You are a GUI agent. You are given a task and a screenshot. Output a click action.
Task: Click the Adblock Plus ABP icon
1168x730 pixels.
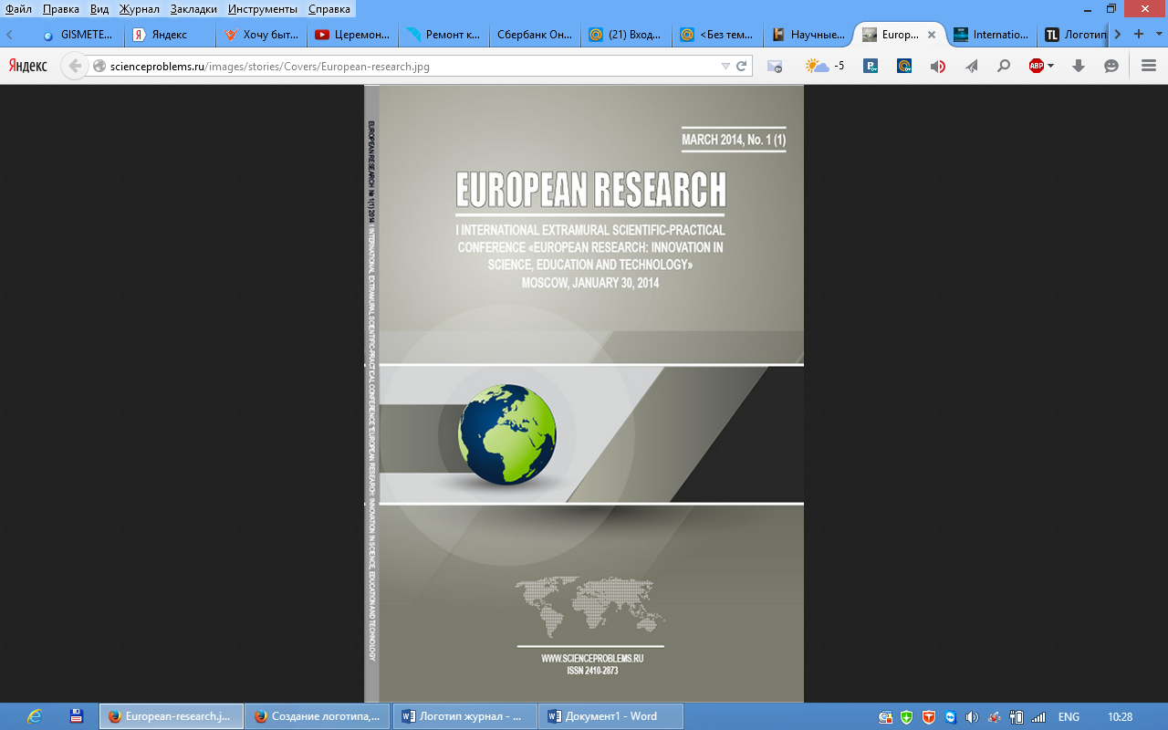(x=1037, y=66)
